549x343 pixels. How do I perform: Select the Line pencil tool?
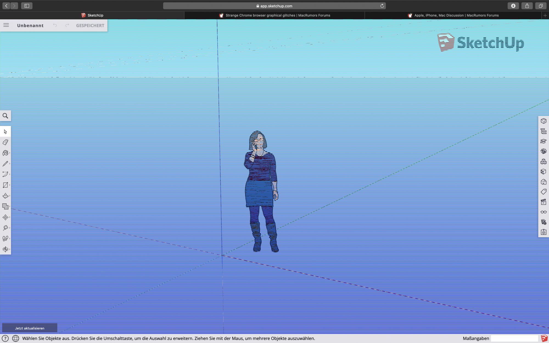pyautogui.click(x=5, y=164)
